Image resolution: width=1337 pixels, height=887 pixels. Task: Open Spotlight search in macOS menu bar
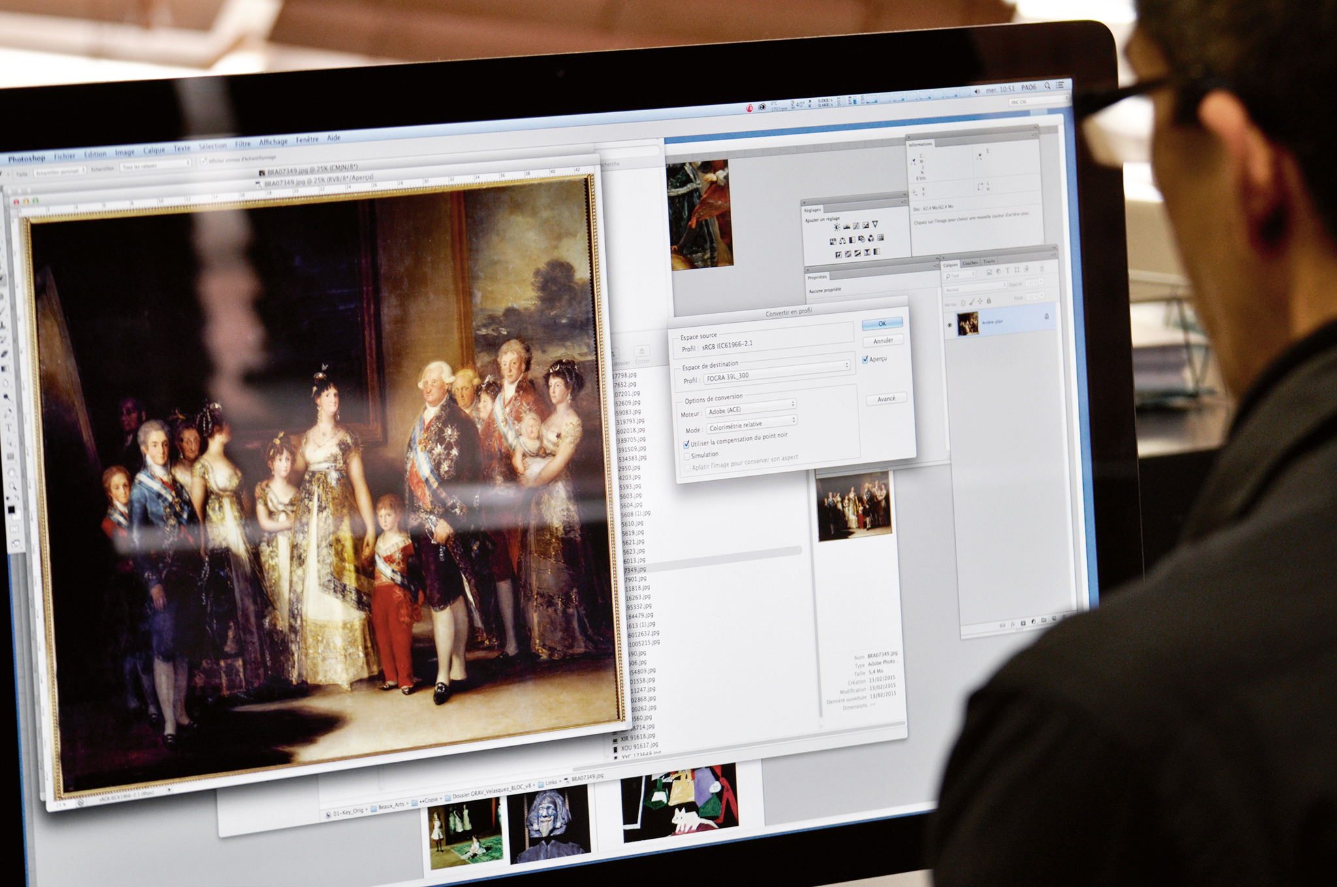1047,85
